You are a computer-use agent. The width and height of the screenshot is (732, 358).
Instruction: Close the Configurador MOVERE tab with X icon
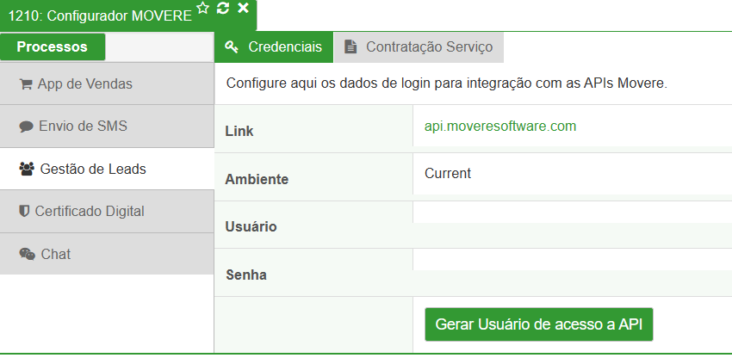coord(243,8)
